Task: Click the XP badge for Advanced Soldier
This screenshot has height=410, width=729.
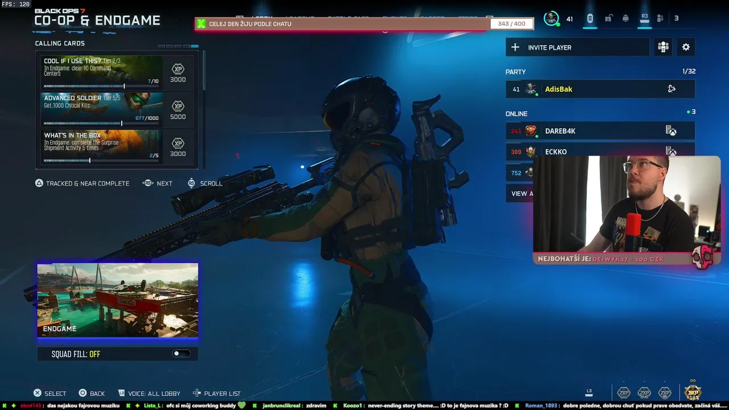Action: (178, 105)
